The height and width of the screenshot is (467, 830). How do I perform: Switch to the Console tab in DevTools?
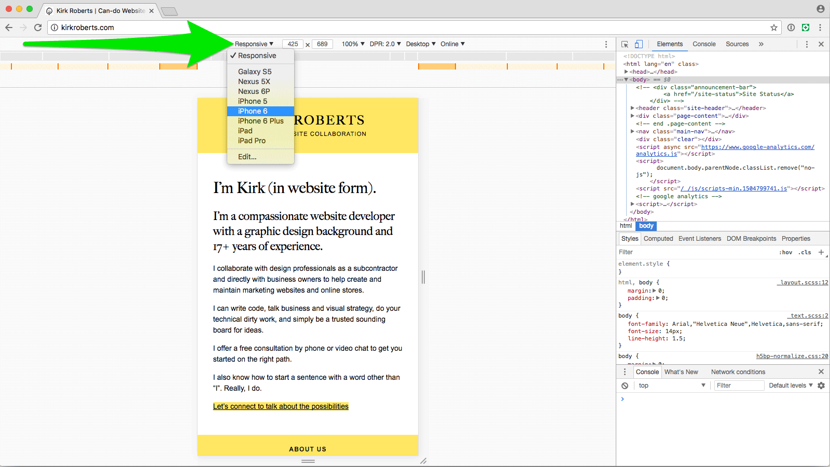[704, 44]
